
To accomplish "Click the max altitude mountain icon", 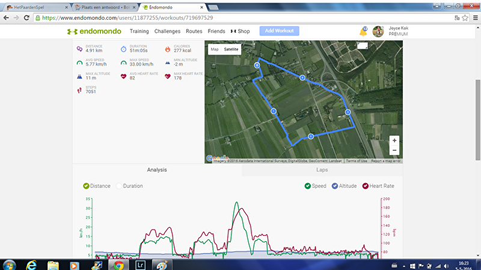I will point(79,76).
